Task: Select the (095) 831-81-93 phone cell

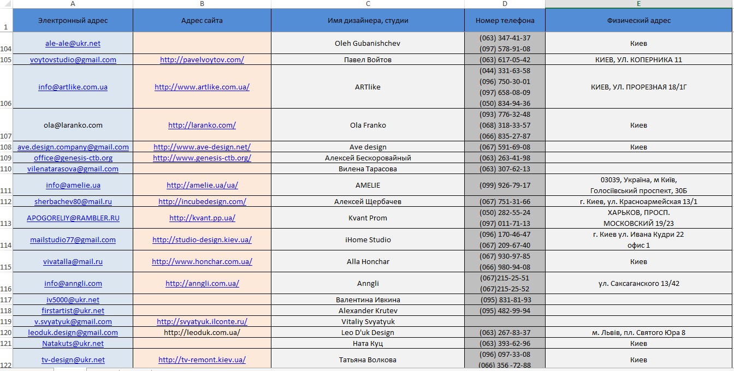Action: [505, 300]
